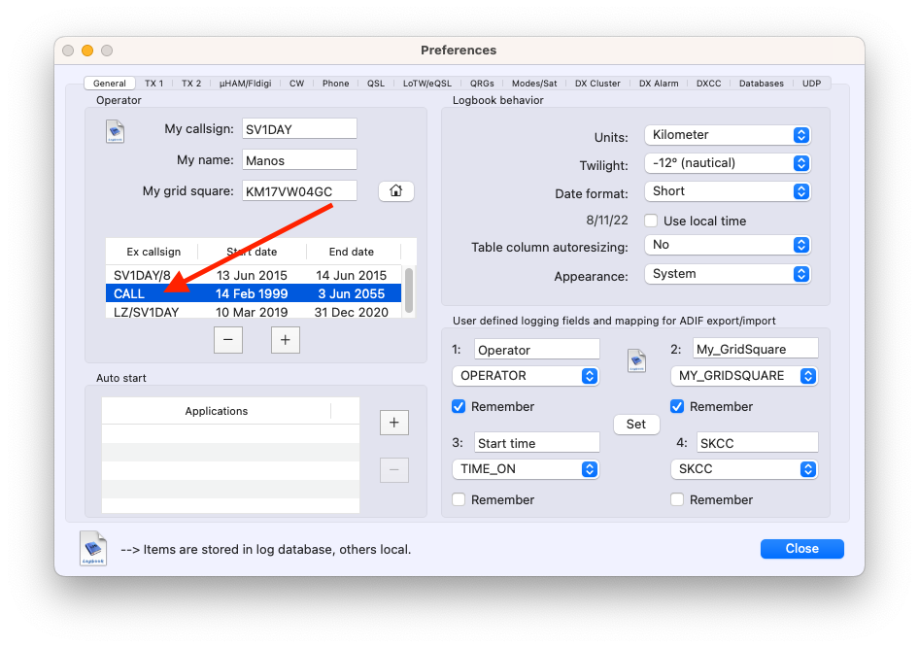Click the End date column header

coord(351,252)
